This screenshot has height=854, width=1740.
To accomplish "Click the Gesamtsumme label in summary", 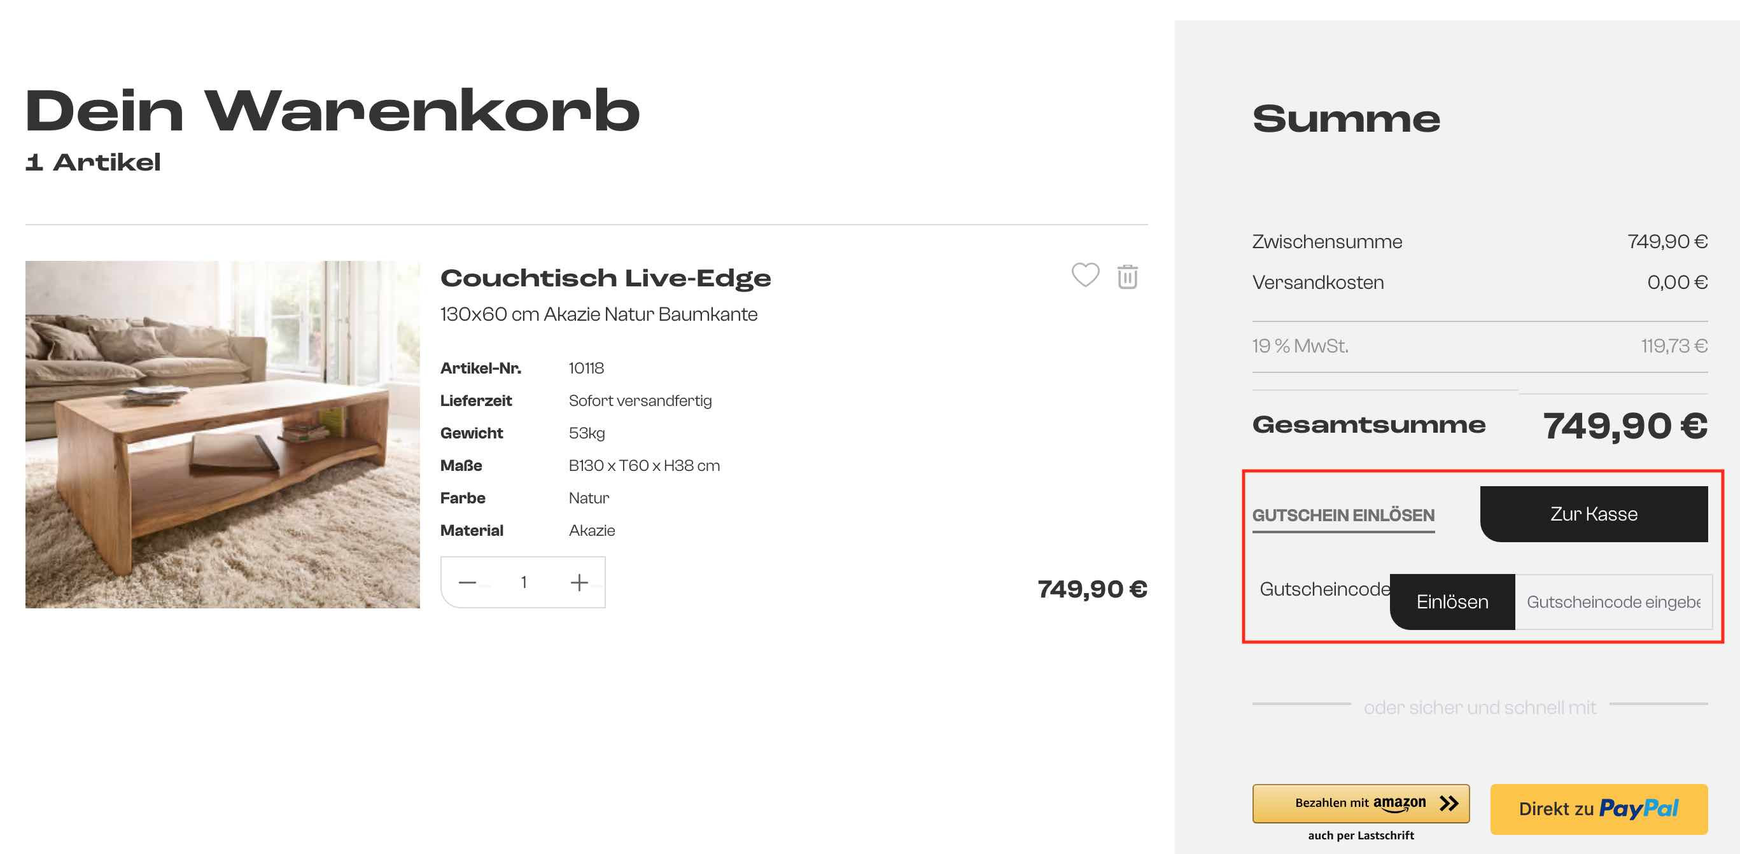I will pyautogui.click(x=1368, y=424).
